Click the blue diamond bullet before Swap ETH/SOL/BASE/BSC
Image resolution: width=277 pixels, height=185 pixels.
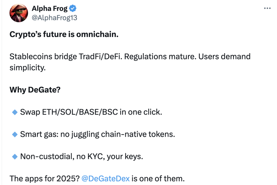(x=15, y=112)
